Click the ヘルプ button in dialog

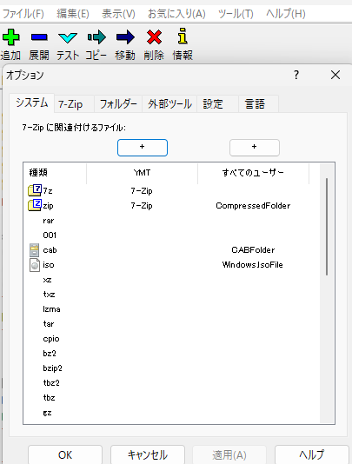(x=311, y=454)
